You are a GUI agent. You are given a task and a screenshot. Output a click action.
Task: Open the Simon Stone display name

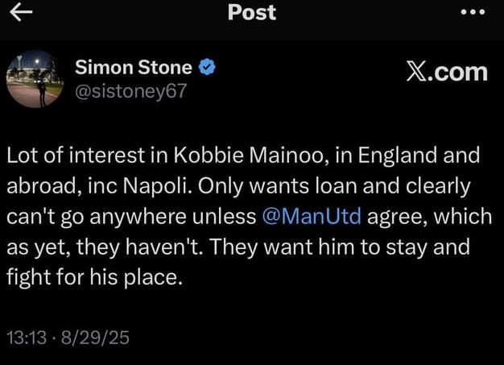[x=134, y=68]
